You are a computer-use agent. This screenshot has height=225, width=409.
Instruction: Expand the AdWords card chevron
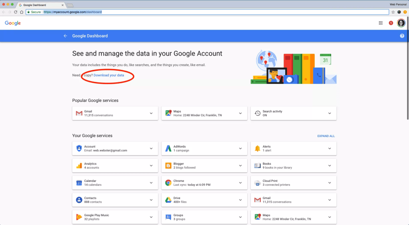pos(240,149)
